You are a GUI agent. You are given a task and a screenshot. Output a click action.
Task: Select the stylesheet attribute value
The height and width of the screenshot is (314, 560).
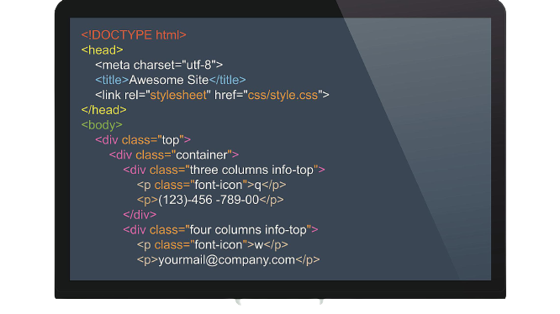(x=178, y=95)
